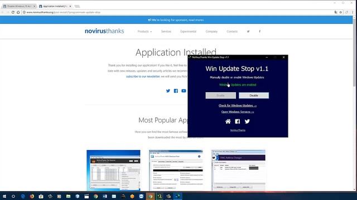Viewport: 357px width, 200px height.
Task: Click the Win Update Stop taskbar icon
Action: tap(177, 196)
